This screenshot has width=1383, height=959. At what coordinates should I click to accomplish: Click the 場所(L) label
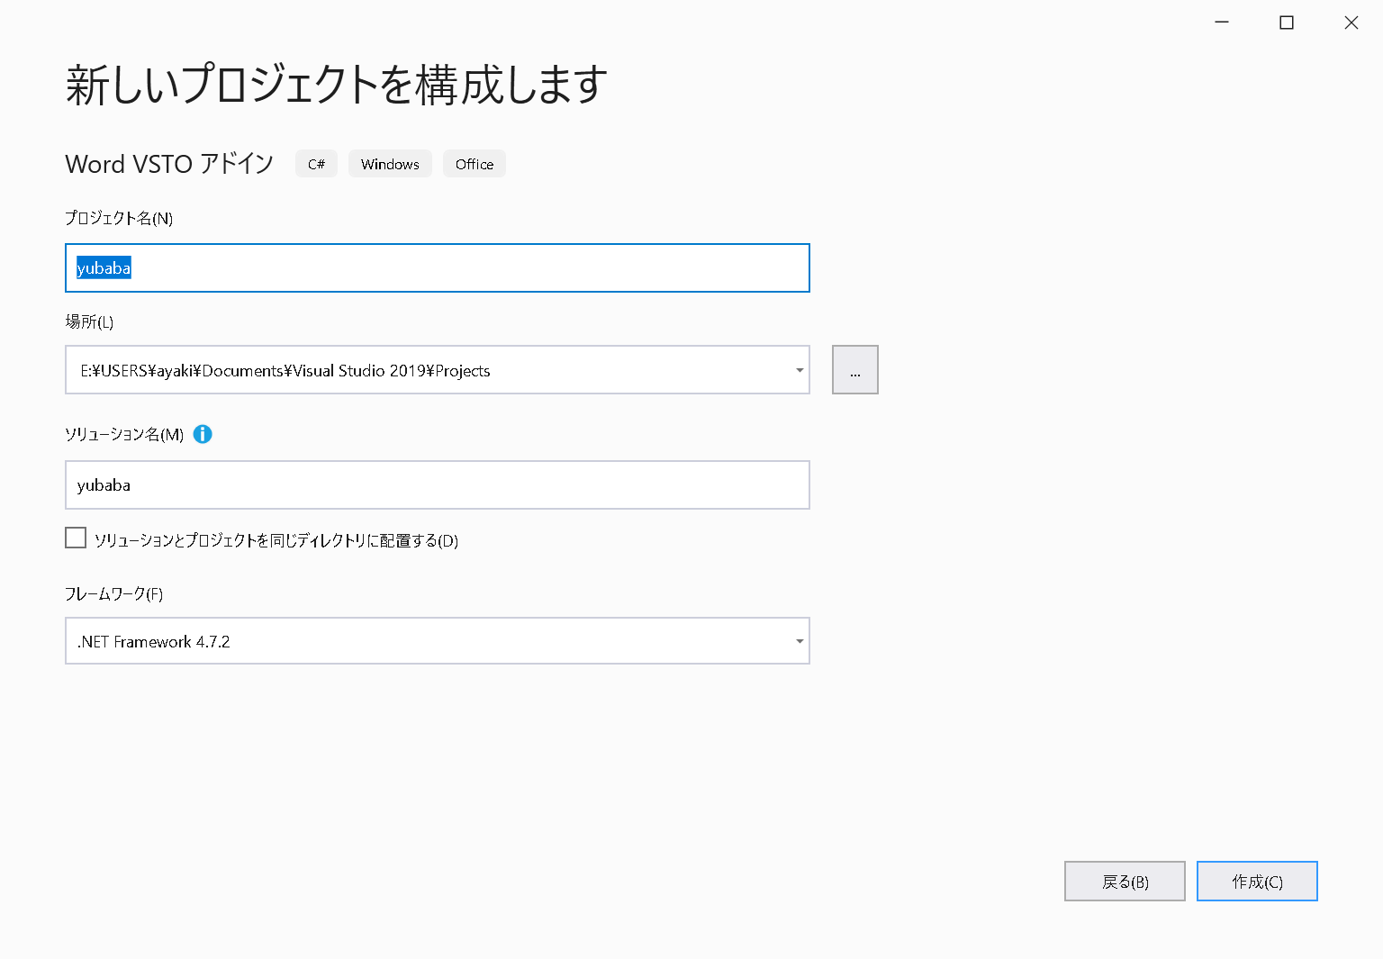click(x=89, y=321)
